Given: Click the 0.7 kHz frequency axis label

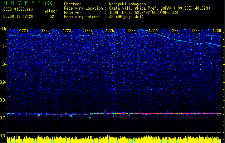Looking at the screenshot, I should (x=3, y=118).
